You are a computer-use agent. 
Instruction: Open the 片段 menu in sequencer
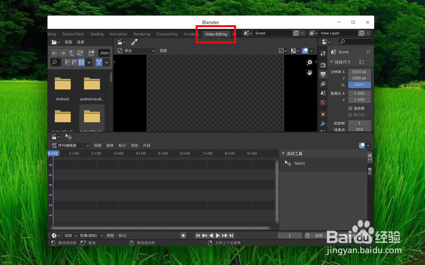tap(147, 145)
